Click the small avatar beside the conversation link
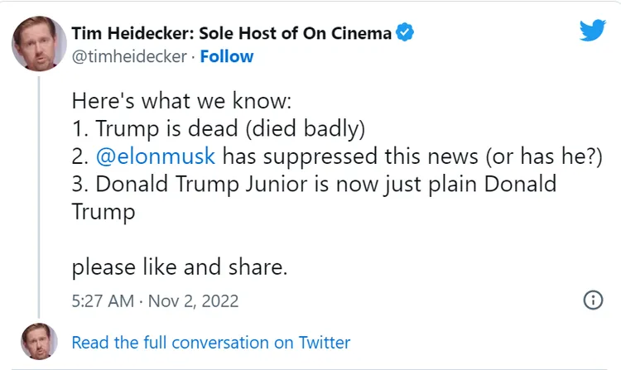 pos(38,341)
